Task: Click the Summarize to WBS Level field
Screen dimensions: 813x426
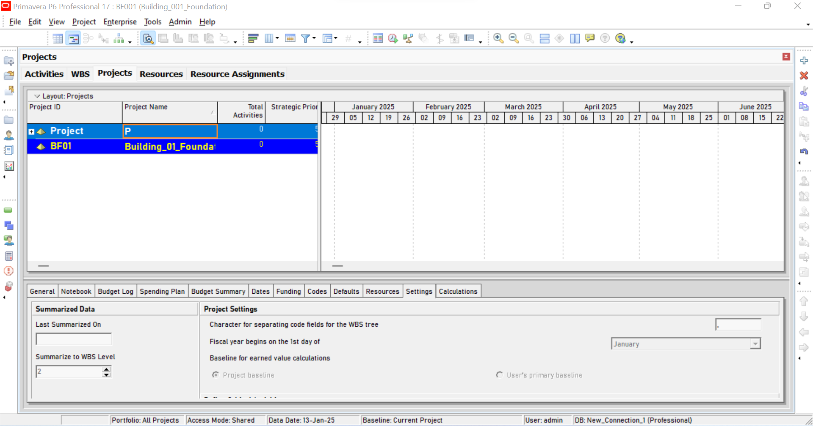Action: [69, 371]
